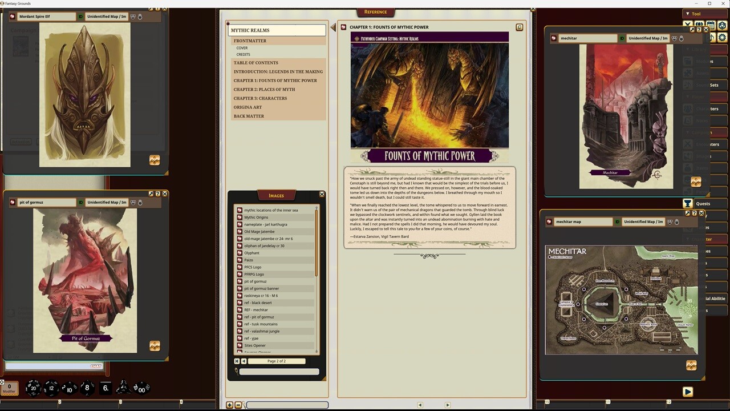Open the Table of Contents entry
Screen dimensions: 730x411
[255, 62]
